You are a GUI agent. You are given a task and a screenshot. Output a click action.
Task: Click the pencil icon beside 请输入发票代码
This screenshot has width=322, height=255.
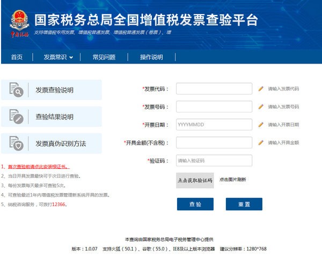click(261, 89)
